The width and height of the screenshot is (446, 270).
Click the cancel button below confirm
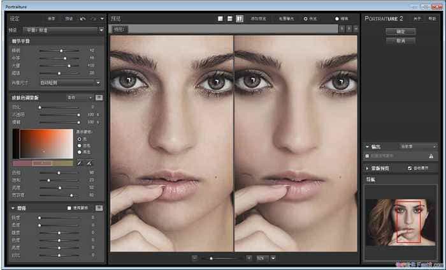pyautogui.click(x=401, y=40)
